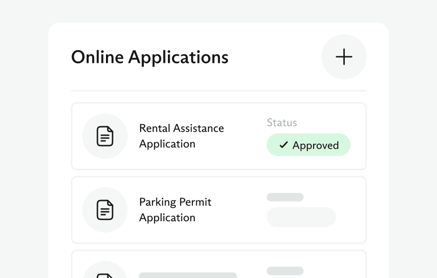The image size is (437, 278).
Task: Click the third card status label placeholder
Action: 285,271
